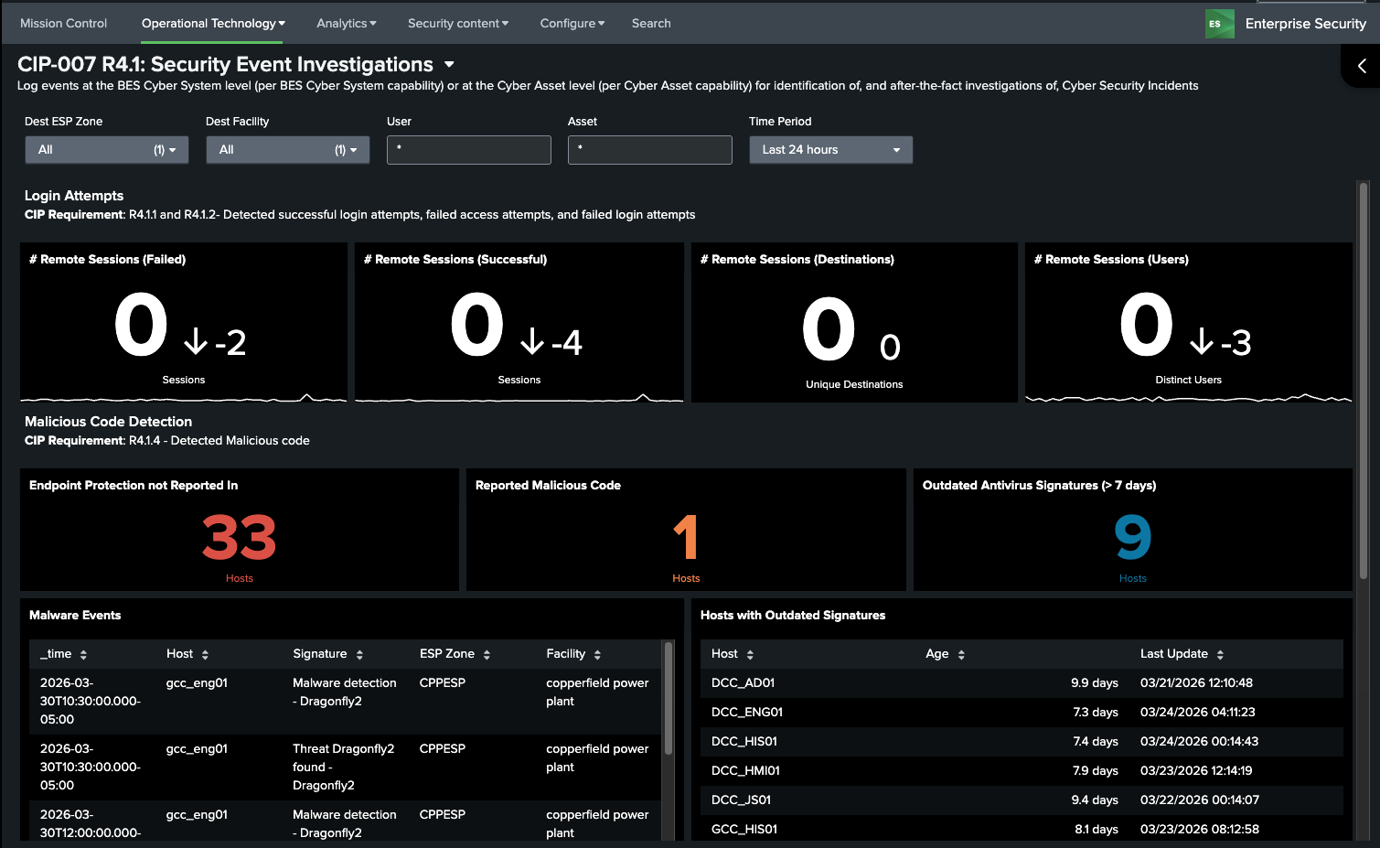Open the Dest Facility dropdown

pyautogui.click(x=287, y=150)
